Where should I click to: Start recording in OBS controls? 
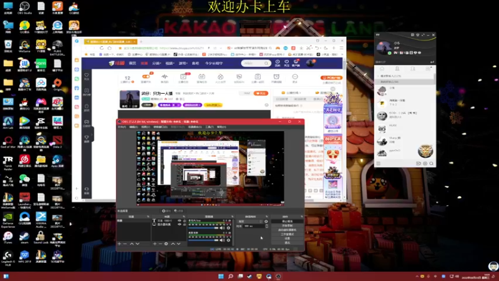[288, 225]
